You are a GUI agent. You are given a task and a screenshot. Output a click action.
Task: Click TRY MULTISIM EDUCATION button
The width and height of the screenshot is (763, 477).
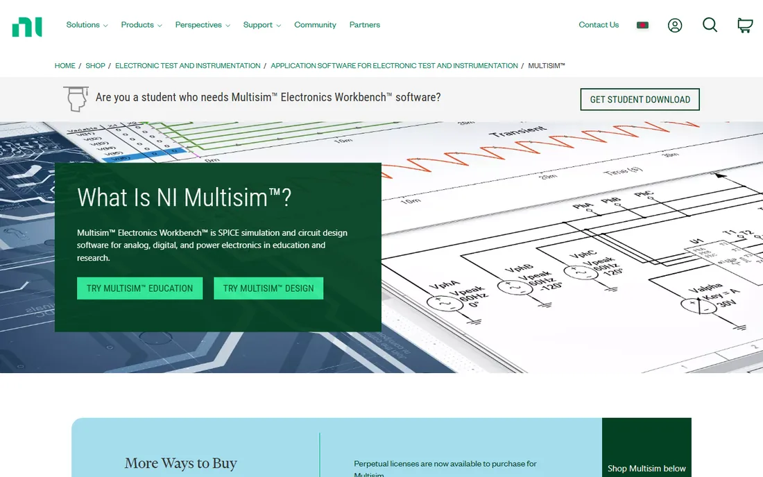(x=139, y=288)
